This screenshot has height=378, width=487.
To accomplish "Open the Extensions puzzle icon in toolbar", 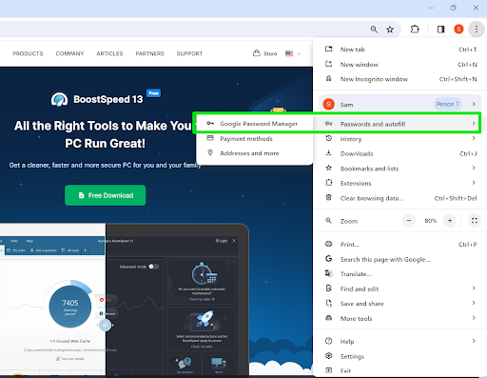I will pos(415,30).
